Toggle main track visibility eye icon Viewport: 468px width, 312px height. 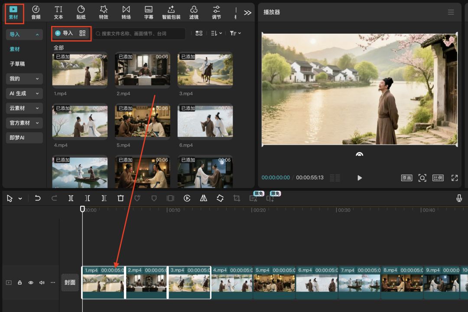(31, 283)
